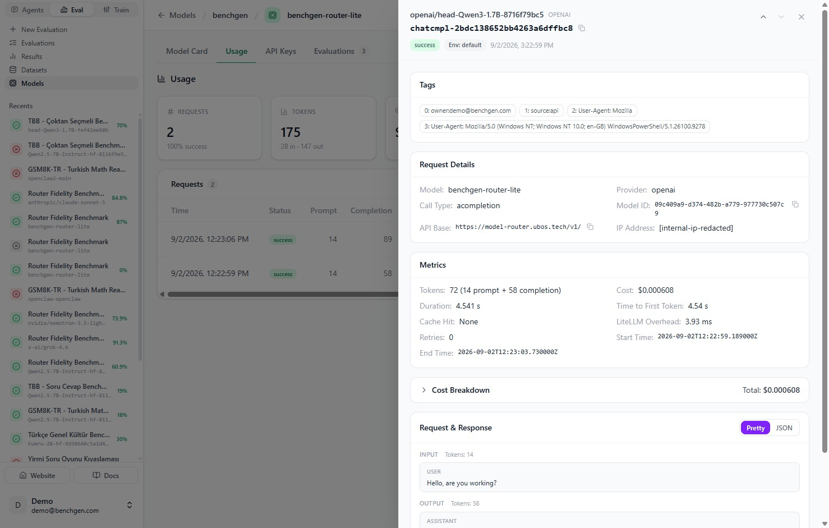Click the Requests table horizontal scrollbar
This screenshot has width=829, height=528.
point(282,294)
